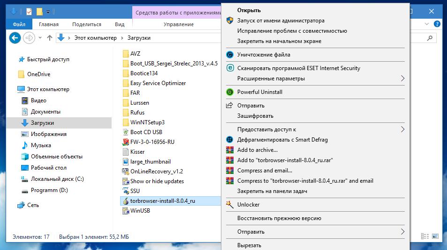Open the Управление tab
This screenshot has height=250, width=447.
178,24
